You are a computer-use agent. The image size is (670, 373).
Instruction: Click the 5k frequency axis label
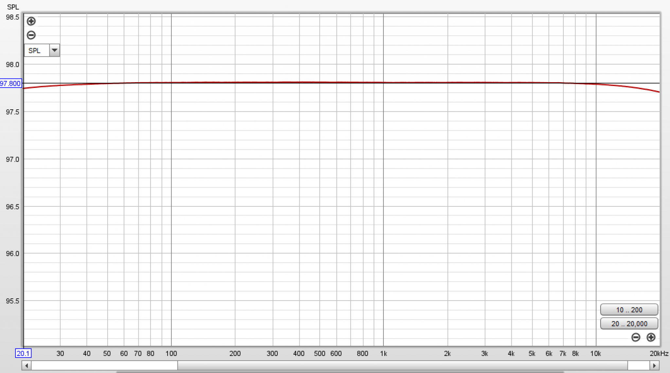pos(532,354)
